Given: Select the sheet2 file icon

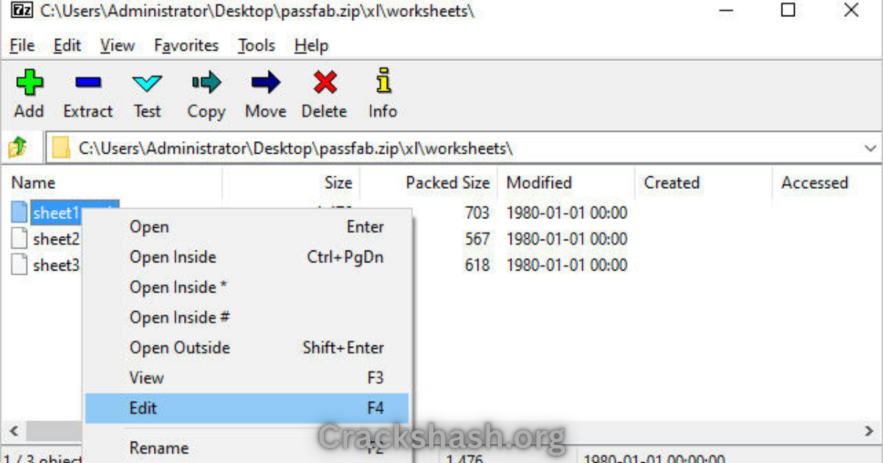Looking at the screenshot, I should (20, 239).
